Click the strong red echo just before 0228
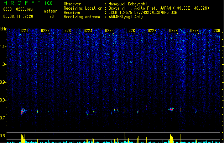The width and height of the screenshot is (224, 143). (171, 109)
